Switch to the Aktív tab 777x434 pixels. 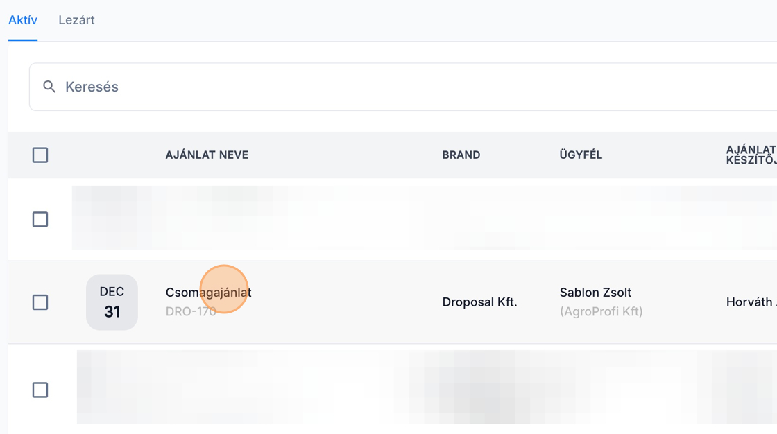(23, 20)
